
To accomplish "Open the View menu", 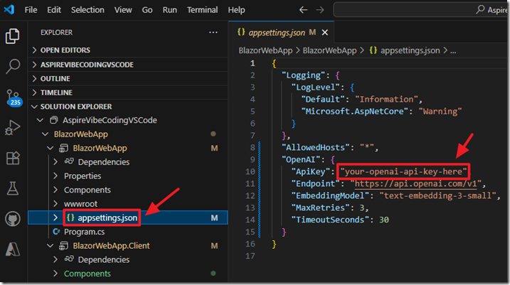I will [x=123, y=10].
